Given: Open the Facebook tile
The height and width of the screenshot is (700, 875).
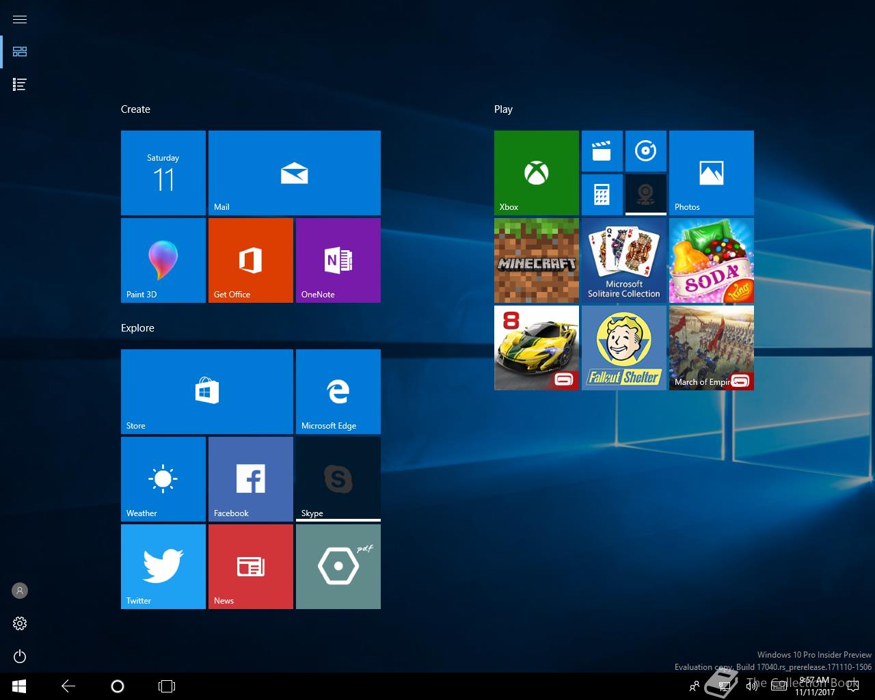Looking at the screenshot, I should (x=251, y=479).
